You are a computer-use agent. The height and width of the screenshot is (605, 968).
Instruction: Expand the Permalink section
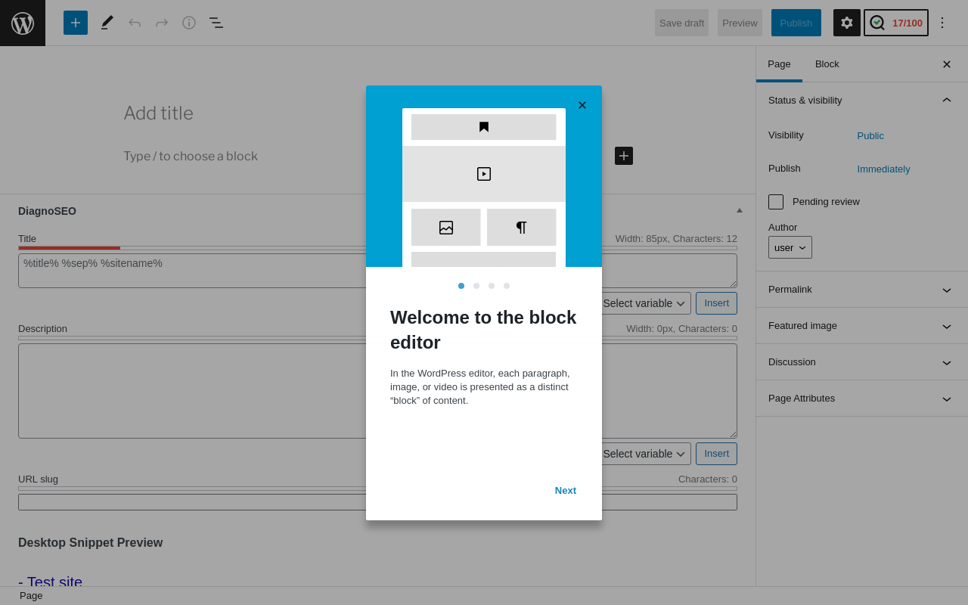click(x=861, y=290)
